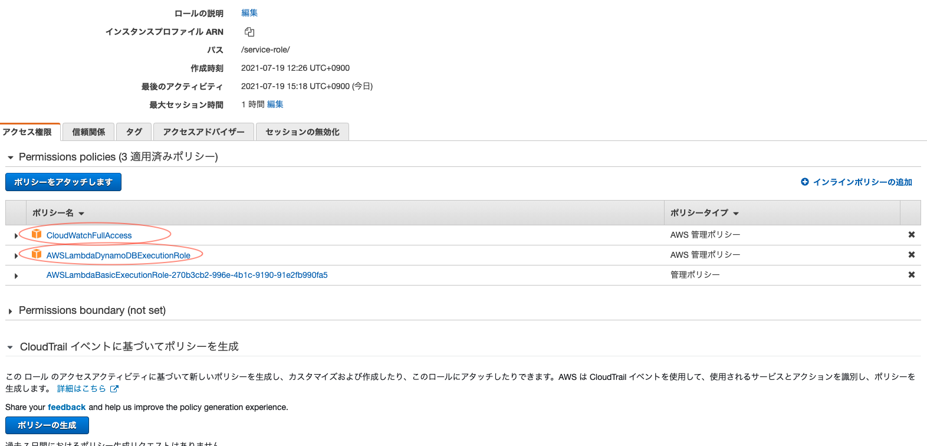Viewport: 927px width, 446px height.
Task: Copy the instance profile ARN icon
Action: (249, 32)
